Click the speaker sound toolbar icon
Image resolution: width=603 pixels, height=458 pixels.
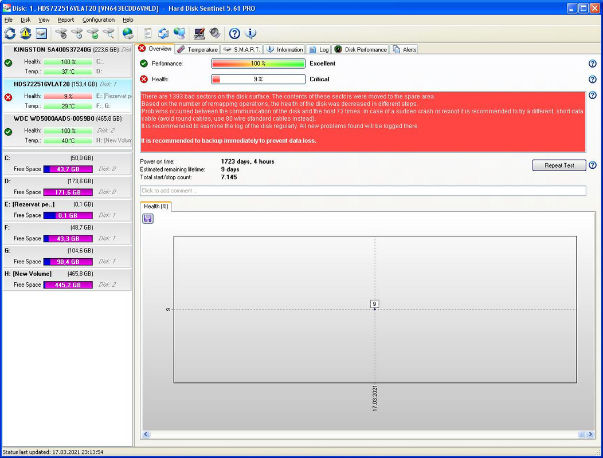[214, 33]
